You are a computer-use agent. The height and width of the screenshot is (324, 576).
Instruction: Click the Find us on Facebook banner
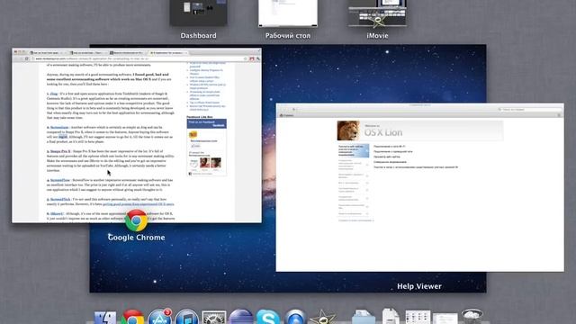[206, 124]
